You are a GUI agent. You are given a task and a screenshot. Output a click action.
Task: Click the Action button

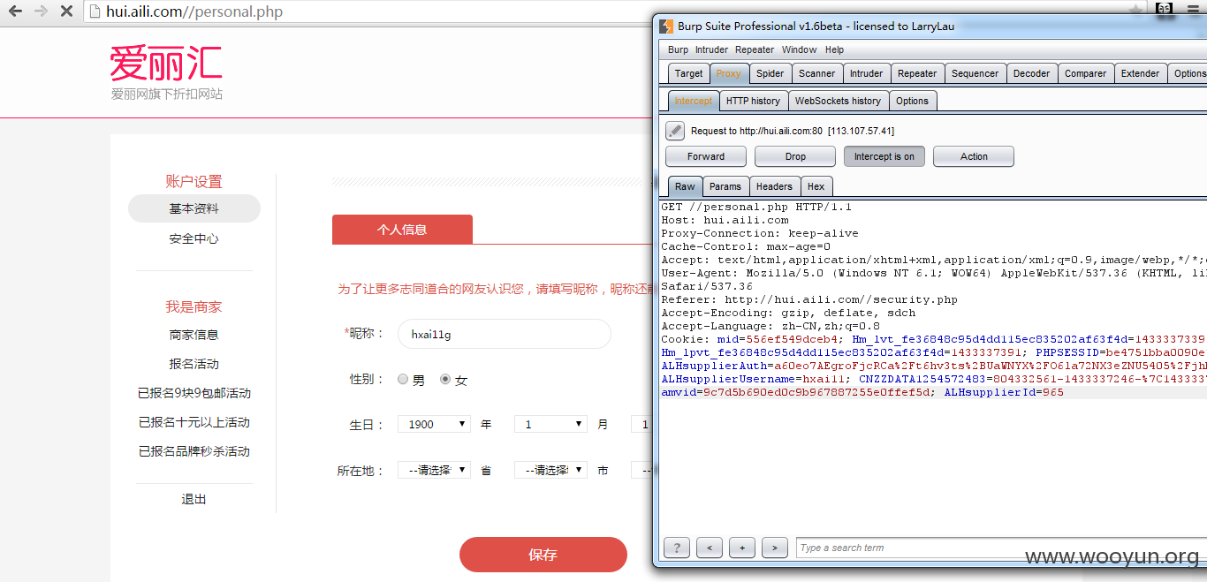click(x=974, y=156)
